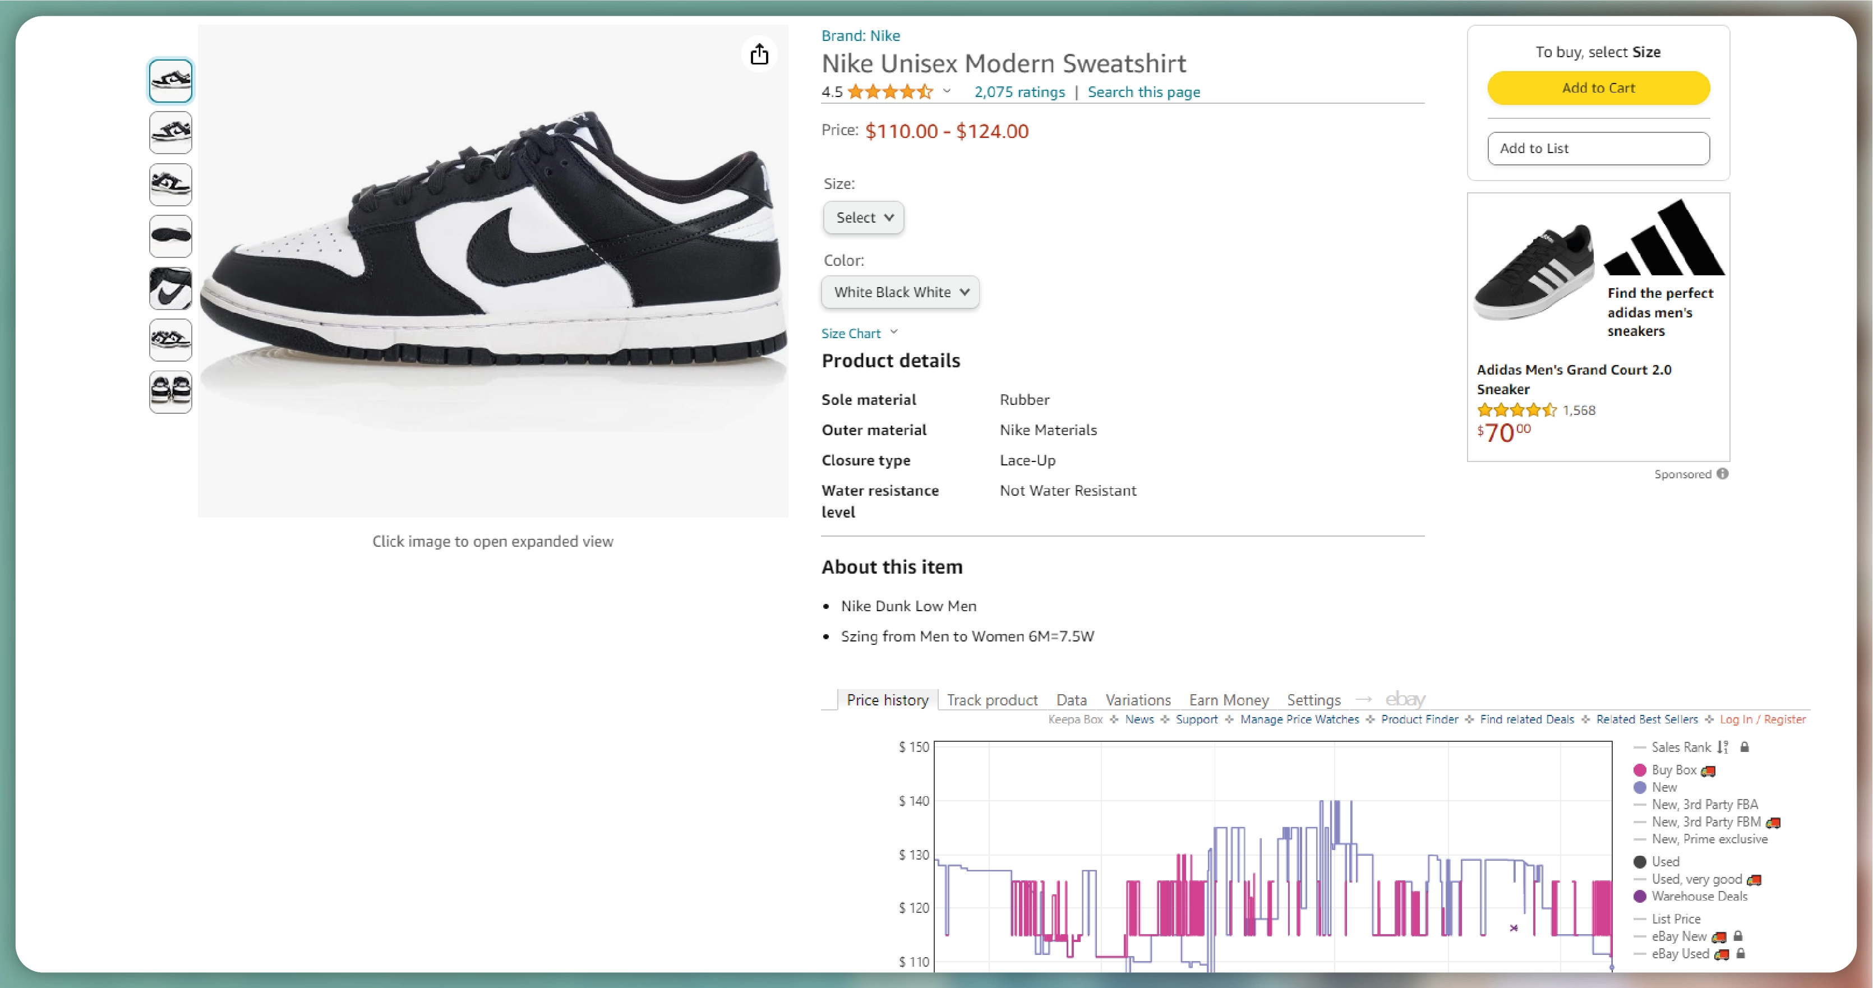Click the lock icon beside eBay New
Screen dimensions: 1873x988
(x=1738, y=936)
